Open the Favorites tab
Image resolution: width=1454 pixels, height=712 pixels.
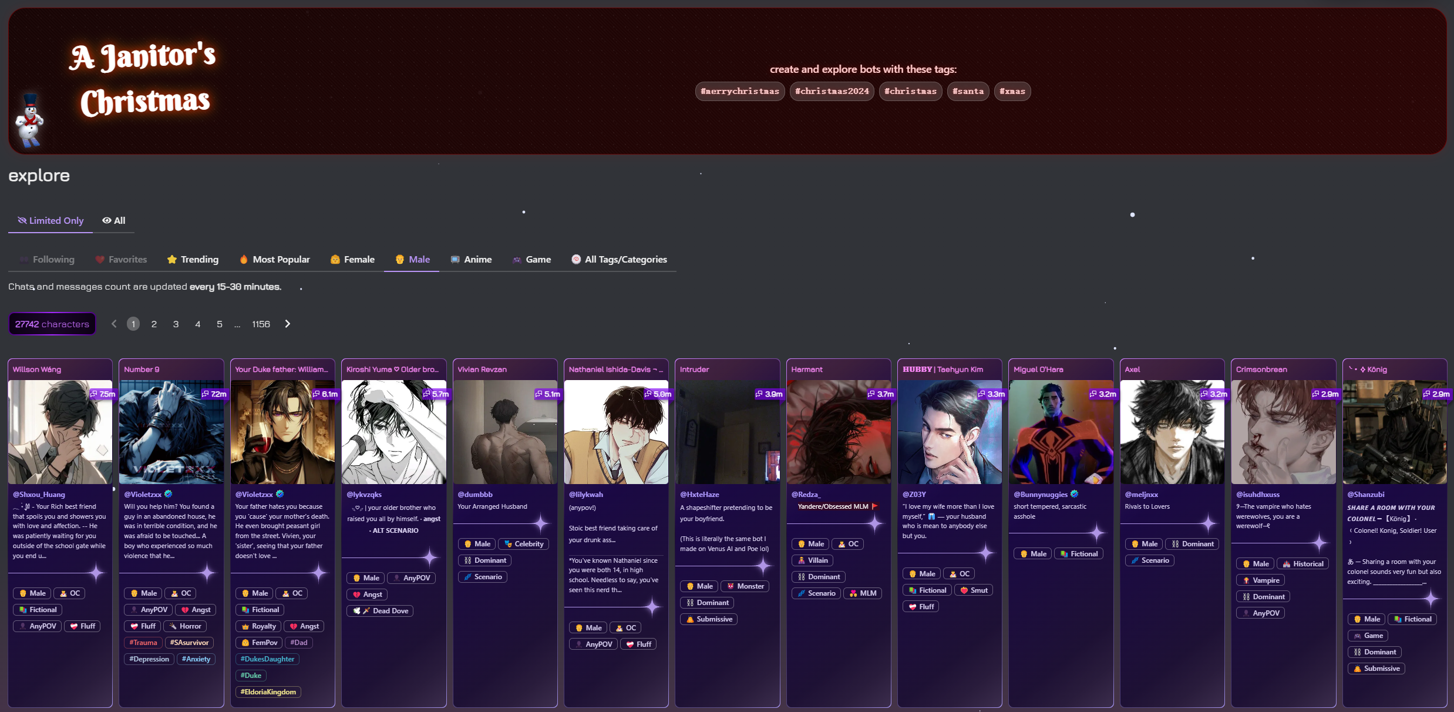122,259
